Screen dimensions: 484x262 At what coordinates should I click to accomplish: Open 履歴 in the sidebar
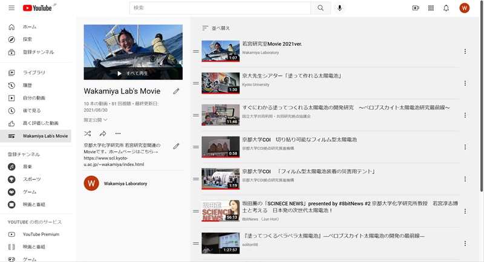point(36,85)
